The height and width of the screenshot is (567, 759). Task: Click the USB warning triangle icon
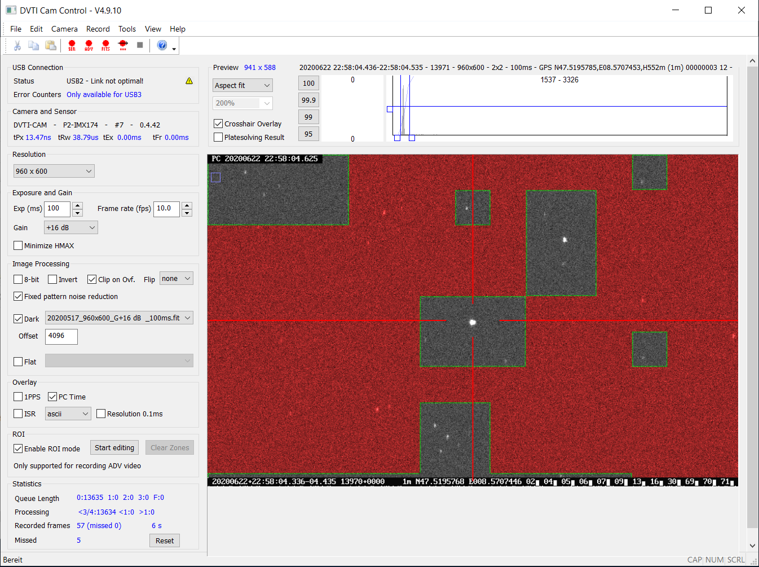coord(189,81)
